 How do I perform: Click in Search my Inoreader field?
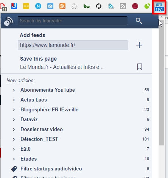[x=73, y=21]
